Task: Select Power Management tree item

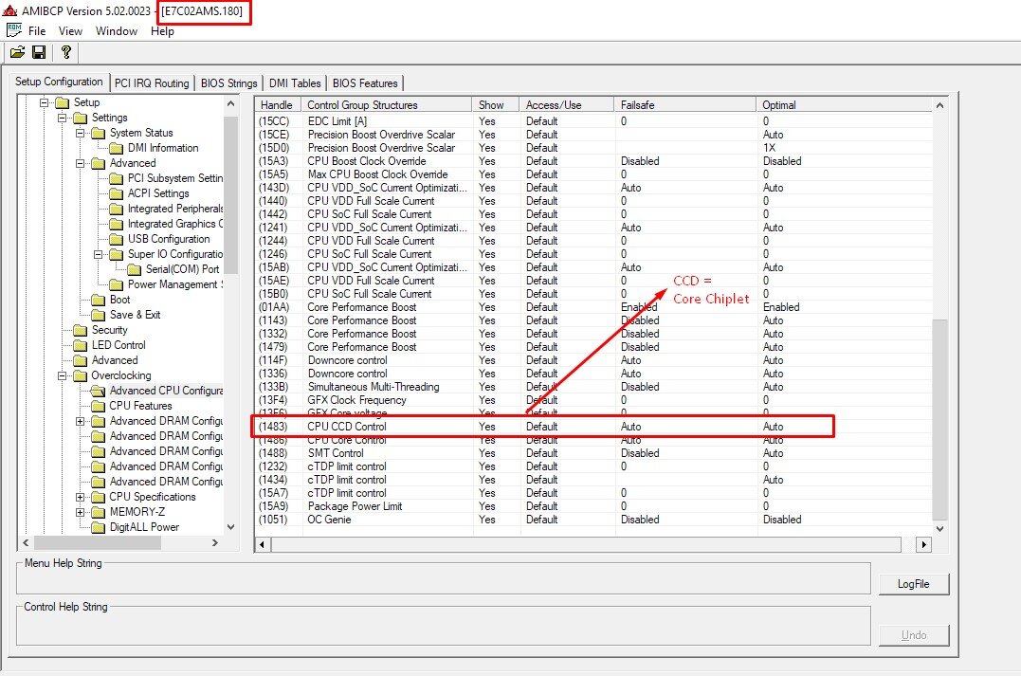Action: 175,284
